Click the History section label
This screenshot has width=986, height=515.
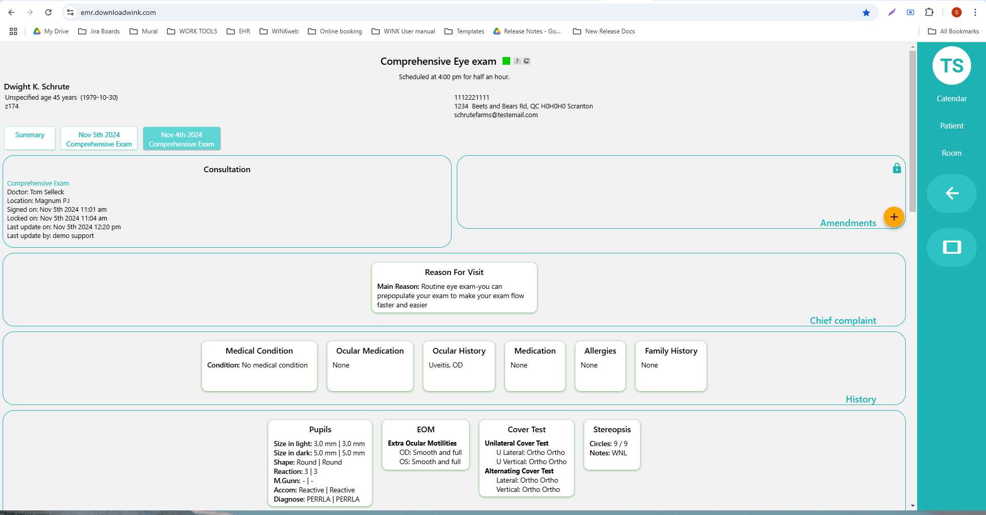861,399
